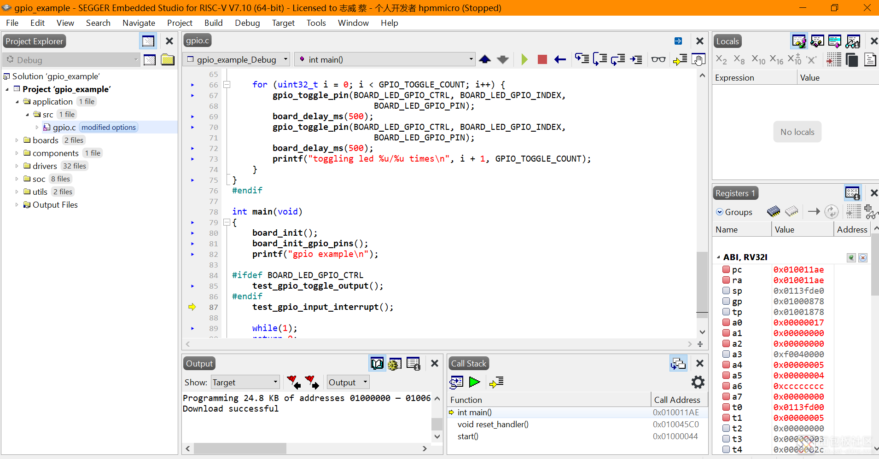The height and width of the screenshot is (459, 879).
Task: Toggle the t0 register checkbox
Action: 726,407
